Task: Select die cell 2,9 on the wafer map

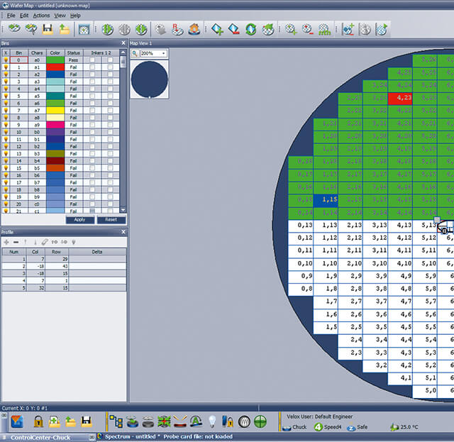Action: click(350, 276)
